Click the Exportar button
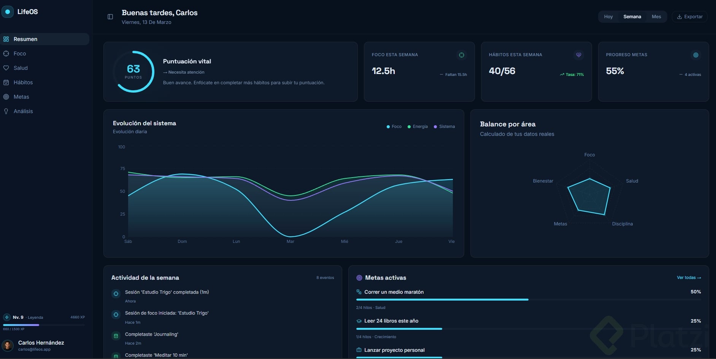 point(690,17)
